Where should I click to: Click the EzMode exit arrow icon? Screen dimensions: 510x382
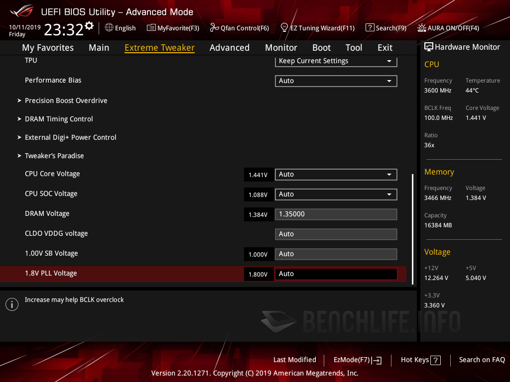377,360
